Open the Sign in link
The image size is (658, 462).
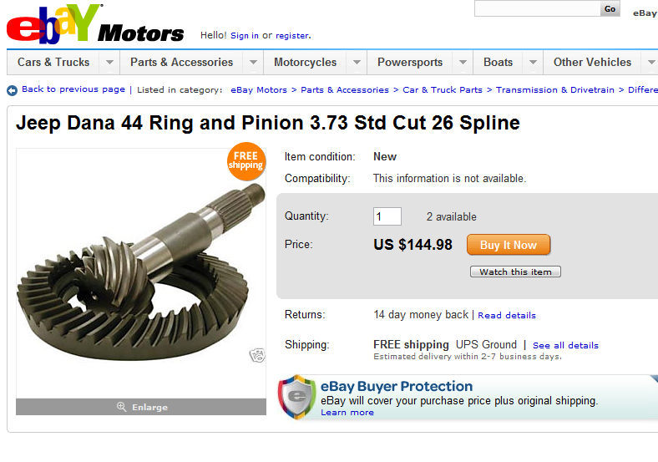tap(245, 36)
